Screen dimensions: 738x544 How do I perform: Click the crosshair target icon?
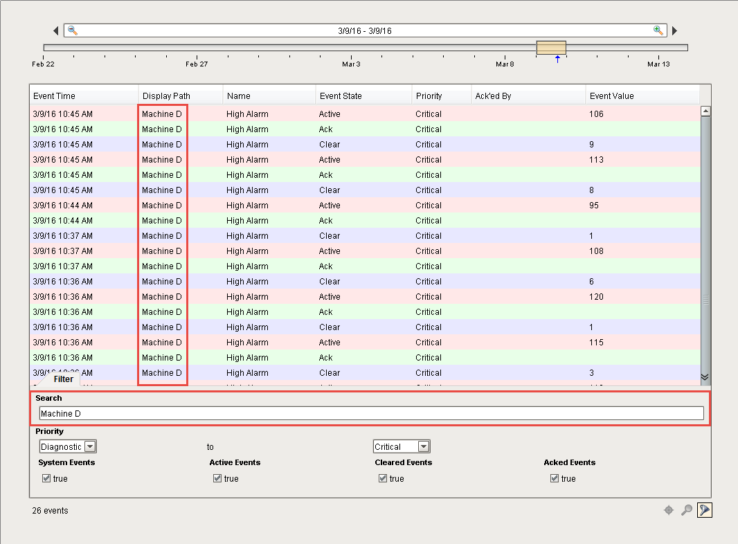pos(668,510)
